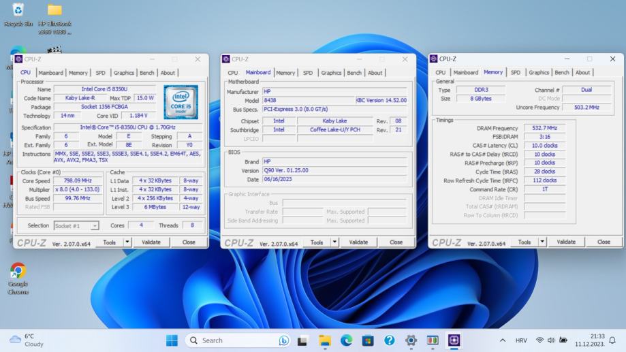Image resolution: width=626 pixels, height=352 pixels.
Task: Expand Tools dropdown arrow in CPU window
Action: (127, 242)
